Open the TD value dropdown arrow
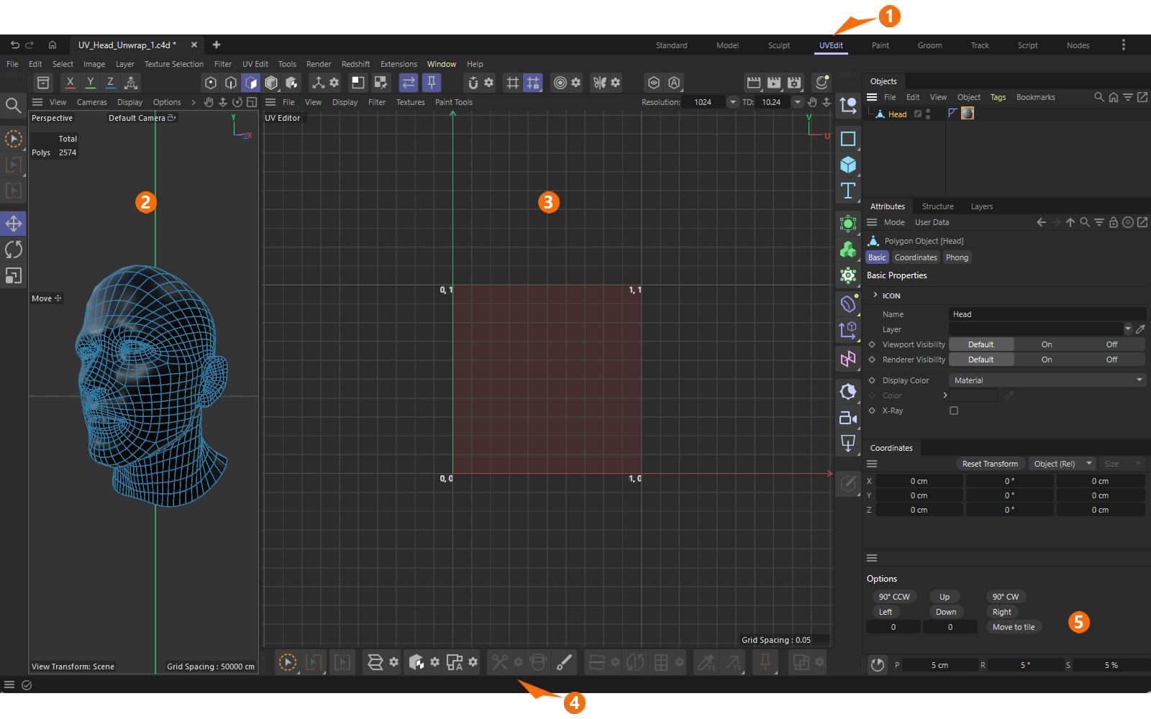This screenshot has height=719, width=1151. pyautogui.click(x=797, y=102)
